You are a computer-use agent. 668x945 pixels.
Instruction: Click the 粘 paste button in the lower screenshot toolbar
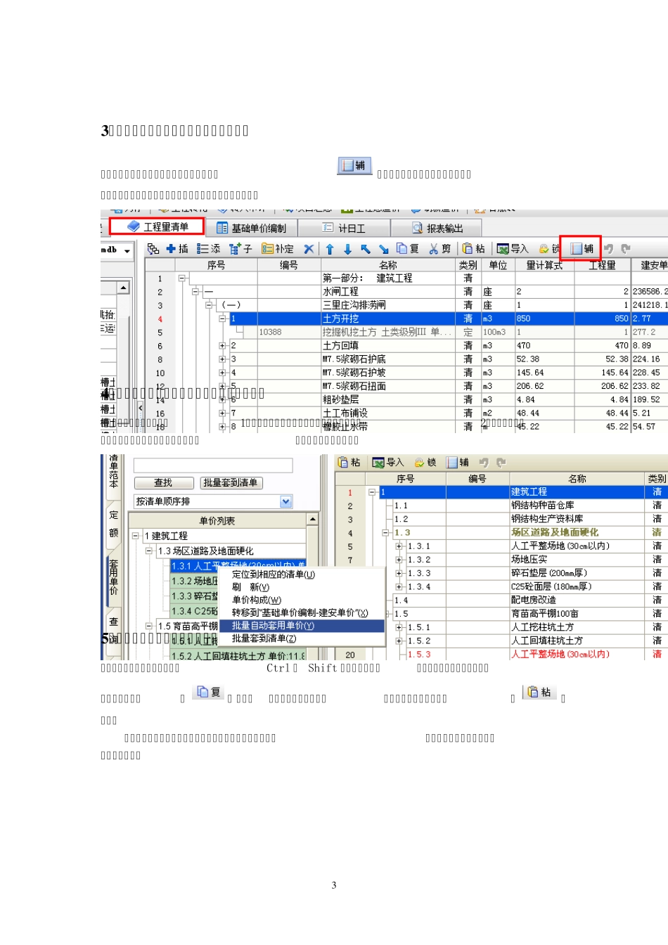point(349,463)
